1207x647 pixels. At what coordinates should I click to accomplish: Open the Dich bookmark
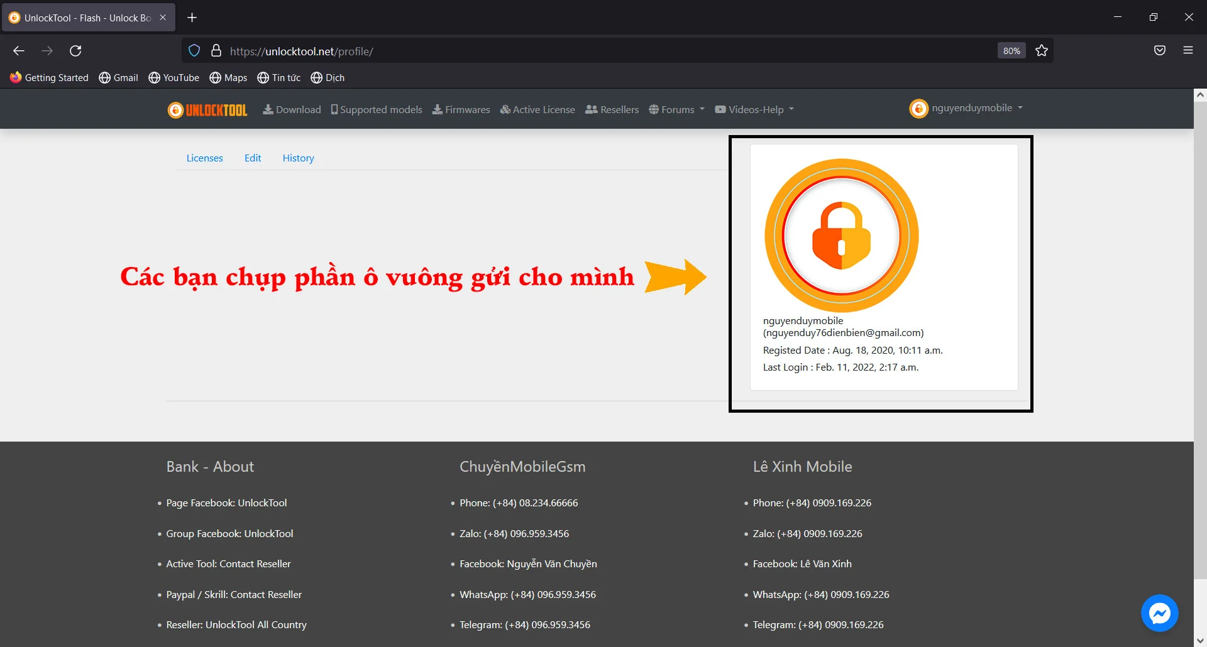coord(328,77)
